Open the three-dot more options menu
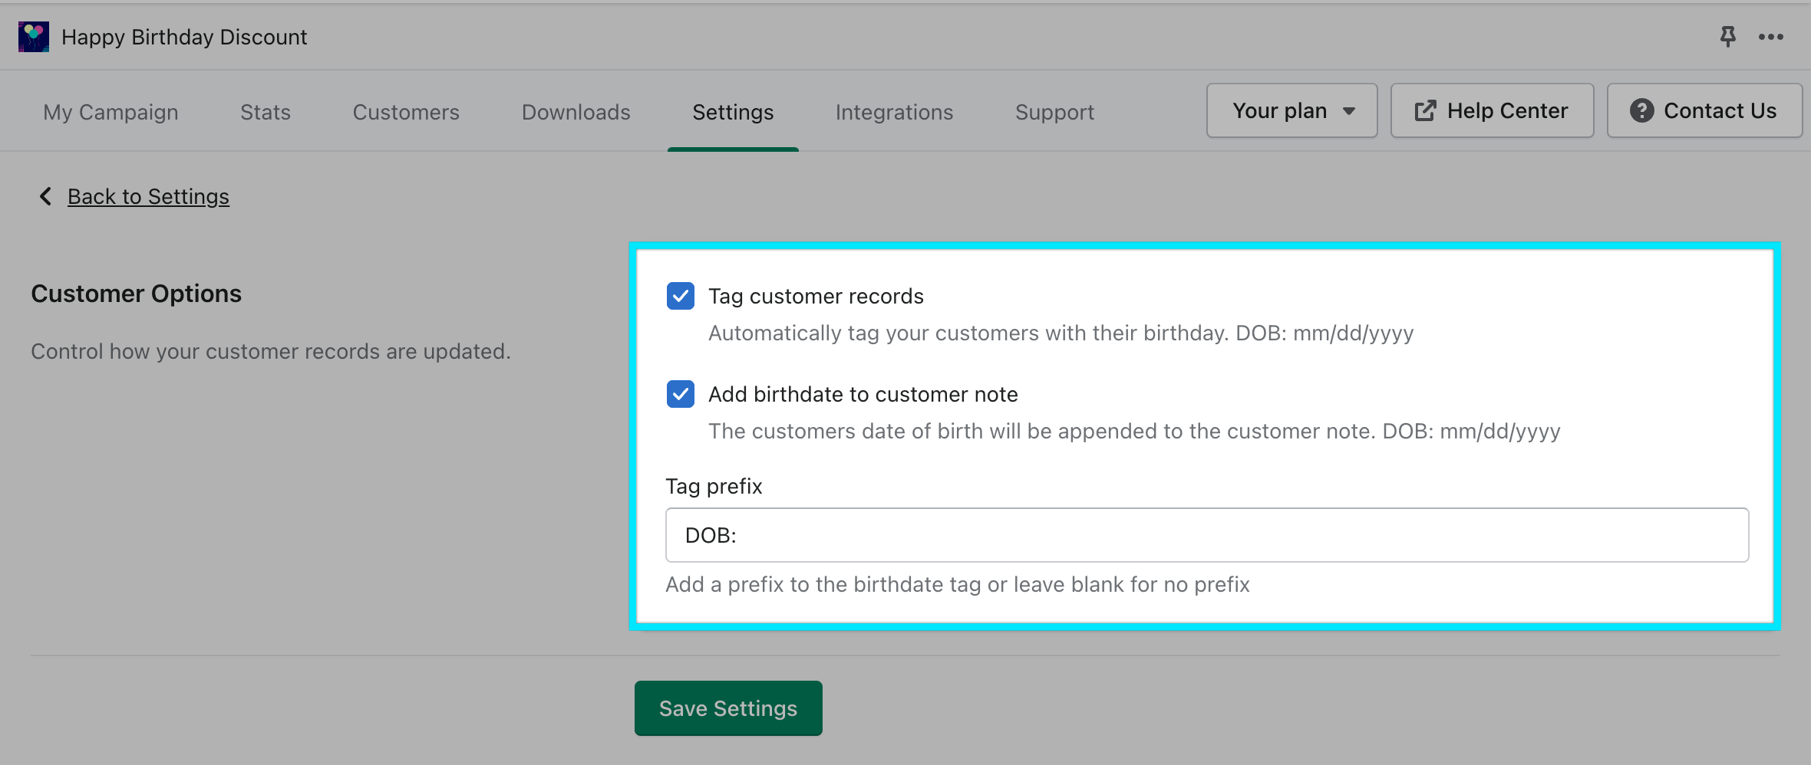 coord(1770,37)
